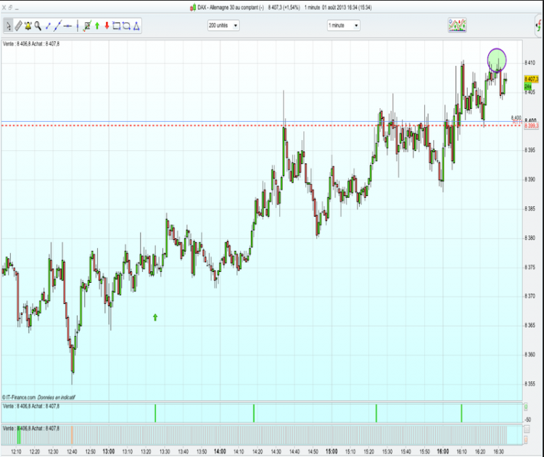Open the 200 unités dropdown

tap(223, 25)
